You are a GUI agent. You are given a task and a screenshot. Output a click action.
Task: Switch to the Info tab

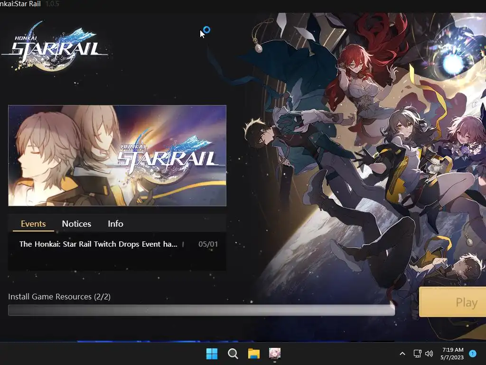pos(115,224)
